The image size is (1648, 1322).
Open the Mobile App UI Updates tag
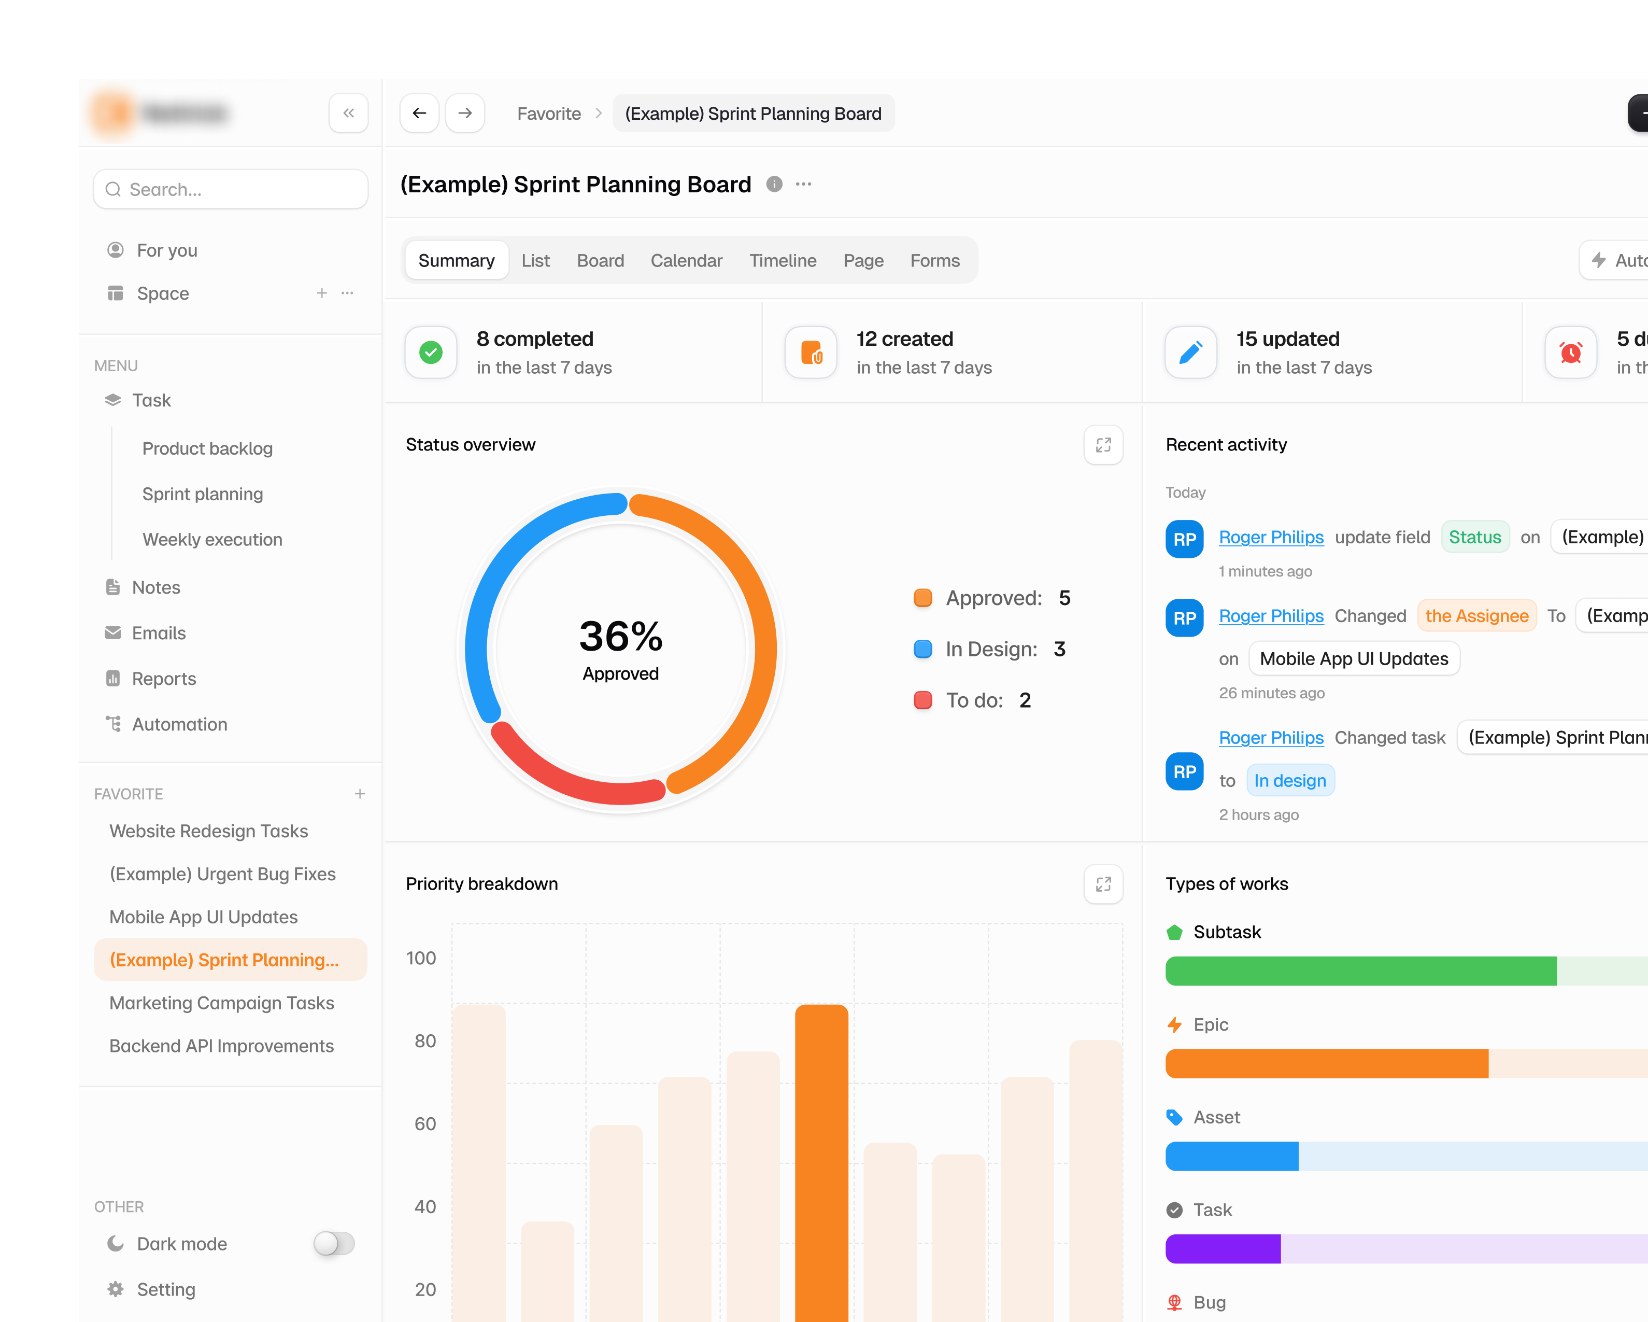[1354, 658]
